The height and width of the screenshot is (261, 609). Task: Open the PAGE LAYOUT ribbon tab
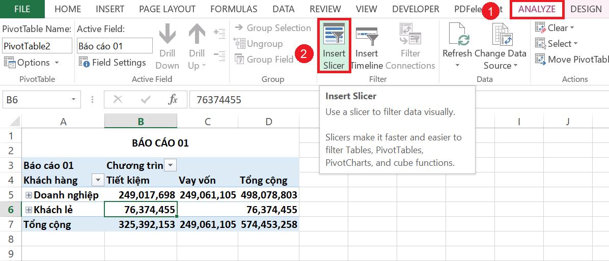click(167, 9)
